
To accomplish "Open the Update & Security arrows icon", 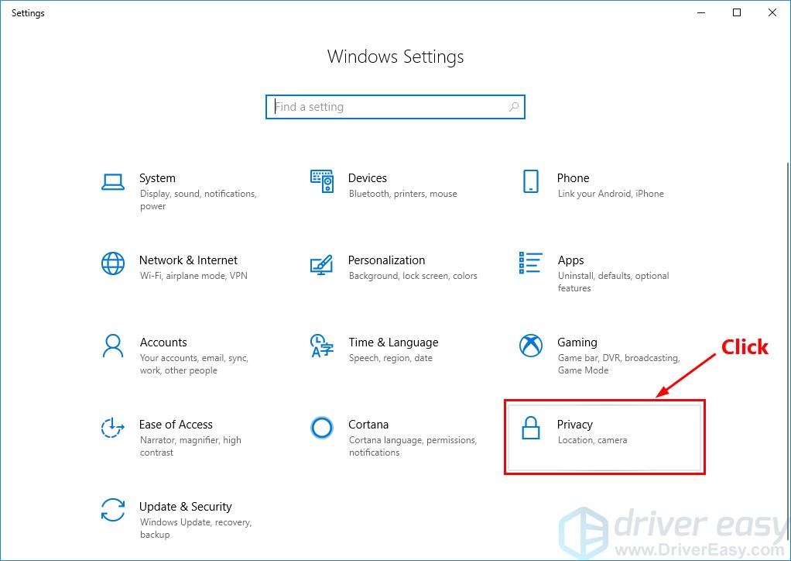I will [113, 510].
